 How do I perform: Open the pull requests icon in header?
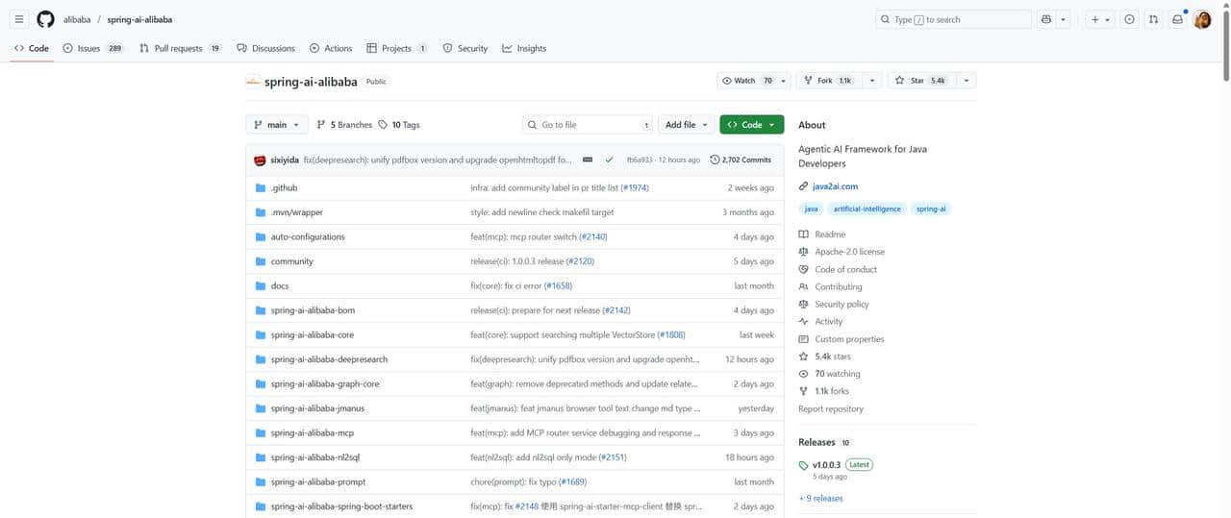point(1153,19)
